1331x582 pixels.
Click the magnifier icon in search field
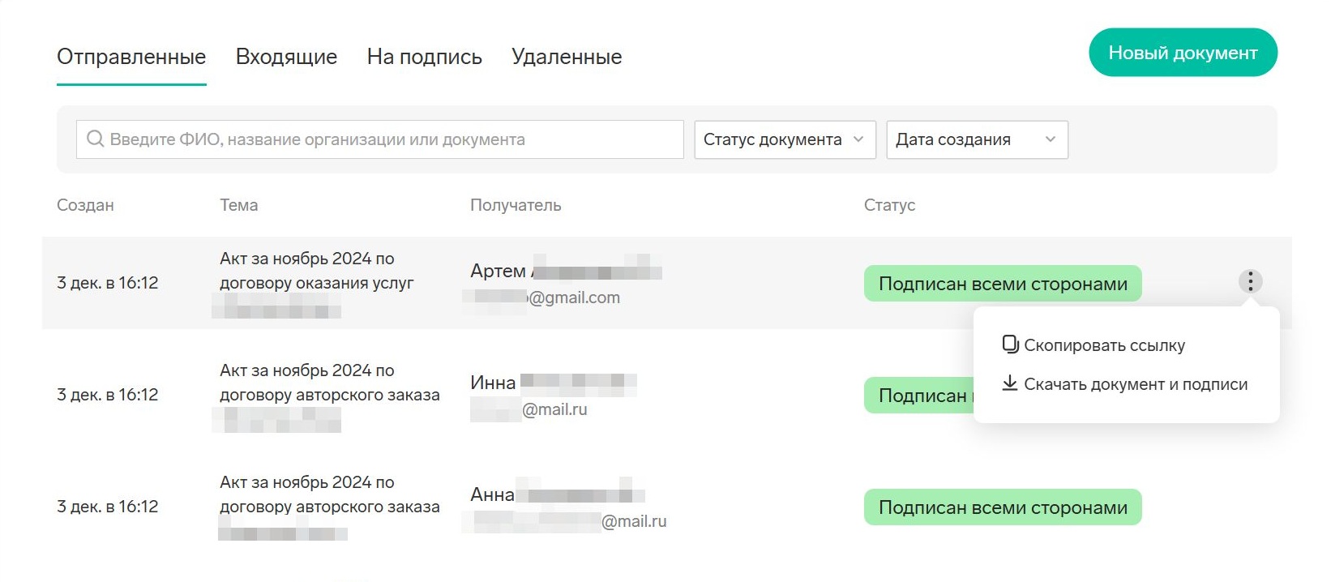coord(95,139)
